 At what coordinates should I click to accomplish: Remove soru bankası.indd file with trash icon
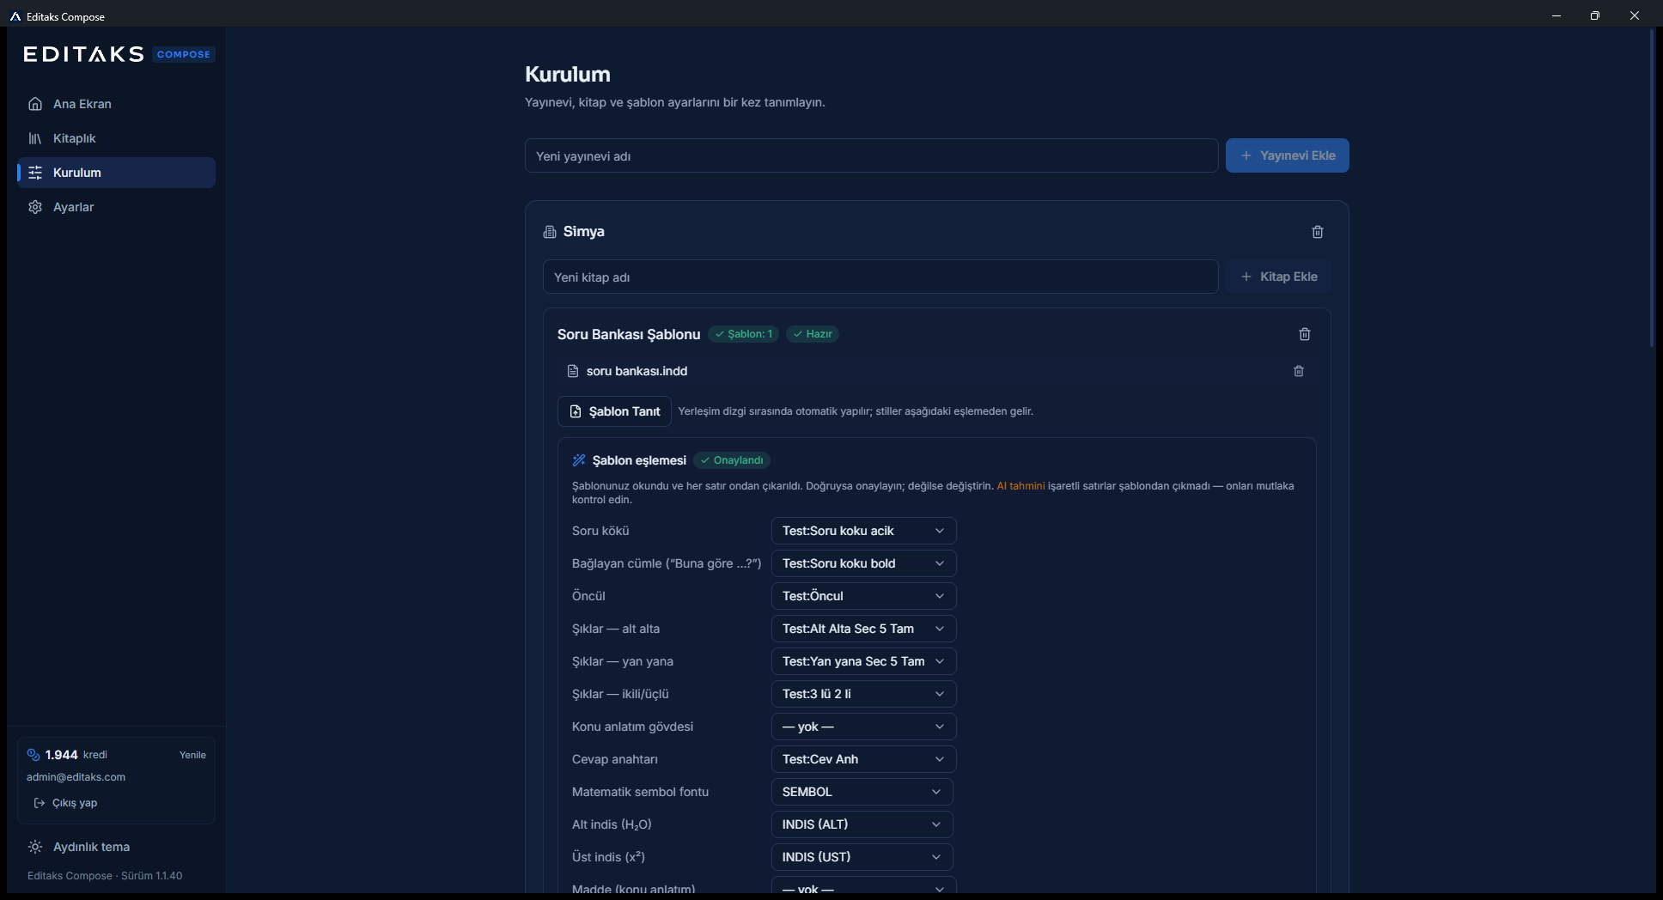pyautogui.click(x=1299, y=371)
